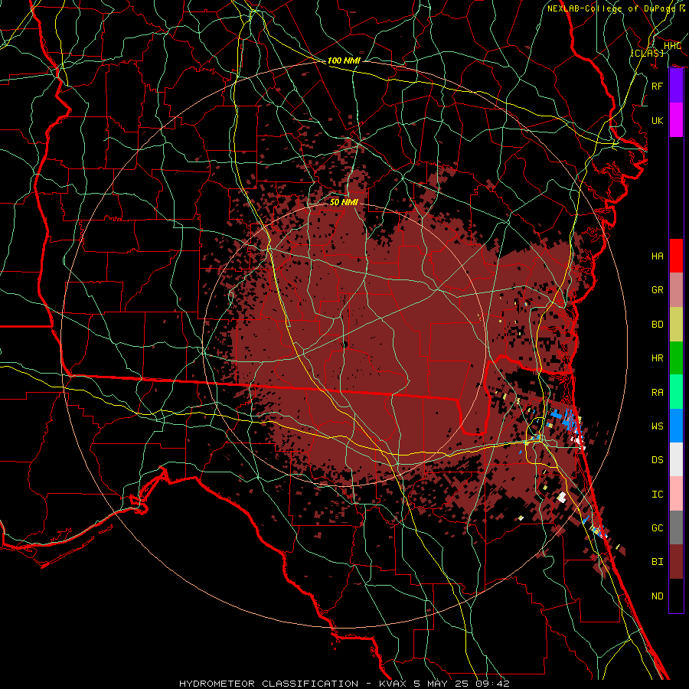The width and height of the screenshot is (689, 689).
Task: Click the light pink IC ice crystals swatch
Action: tap(676, 494)
